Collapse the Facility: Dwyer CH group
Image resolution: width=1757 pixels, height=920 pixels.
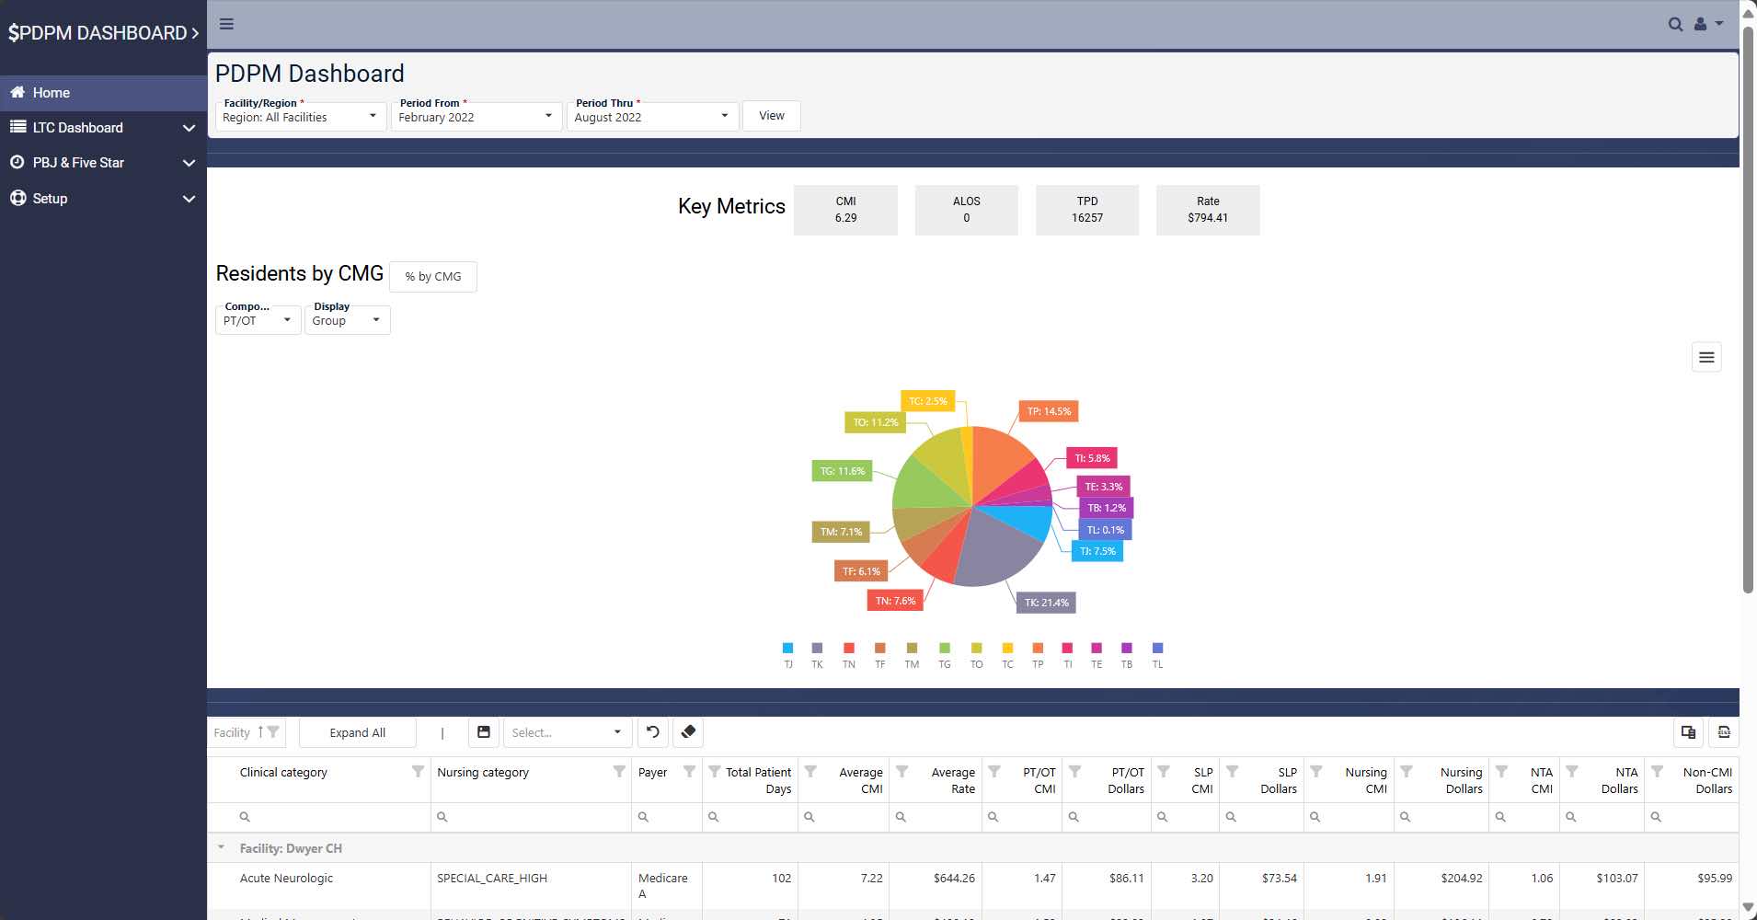[x=221, y=848]
